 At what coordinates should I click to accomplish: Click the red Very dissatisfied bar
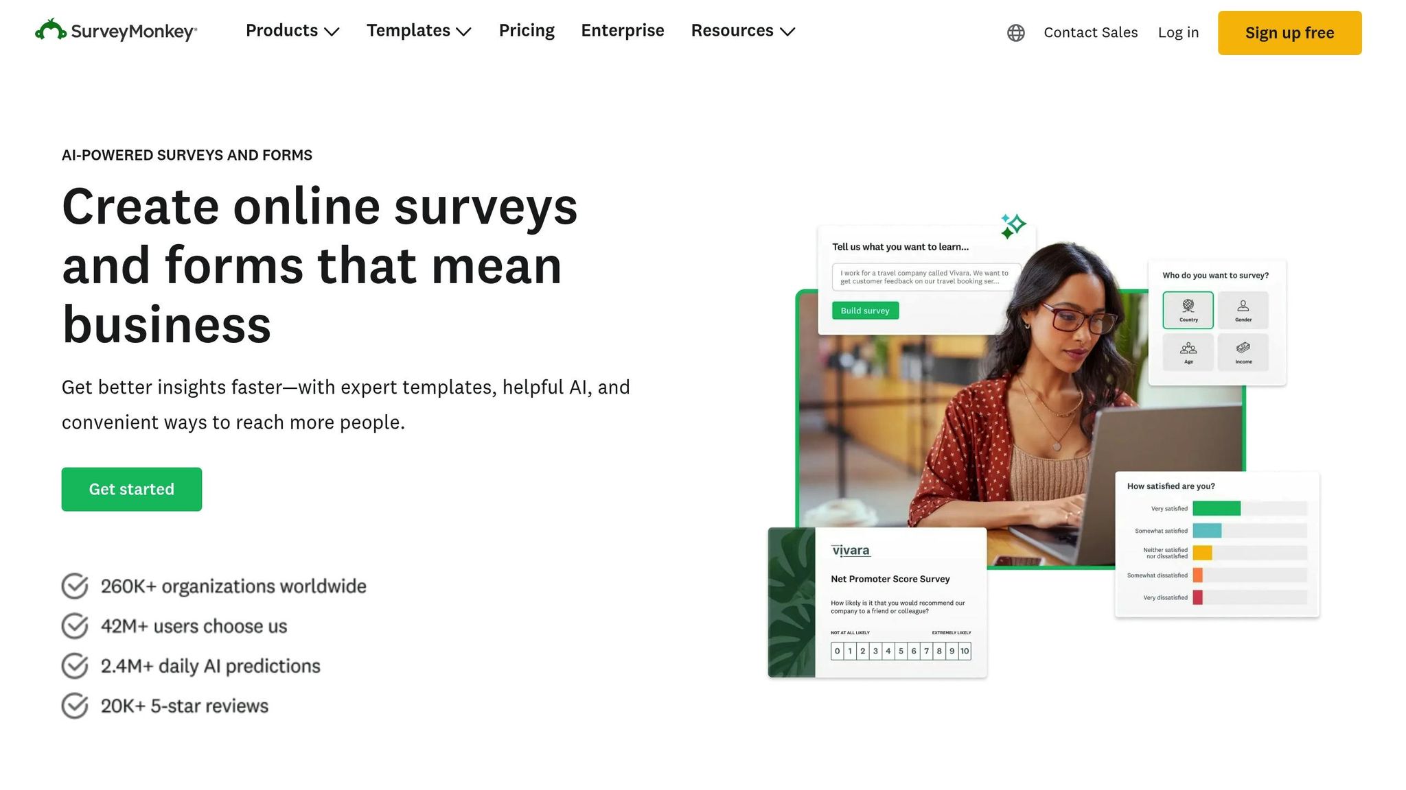pyautogui.click(x=1197, y=597)
